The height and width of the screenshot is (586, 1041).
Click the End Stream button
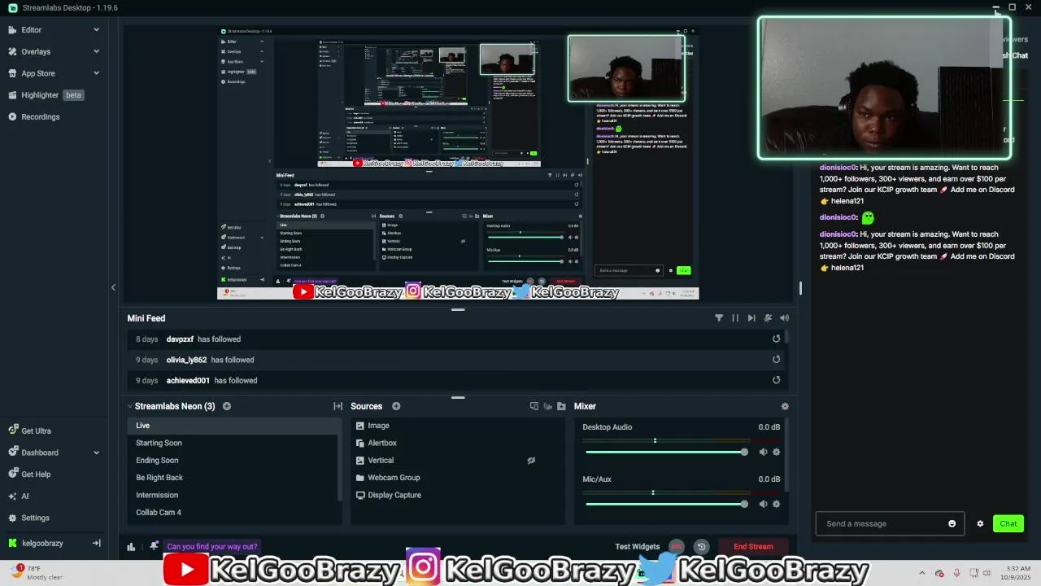753,547
